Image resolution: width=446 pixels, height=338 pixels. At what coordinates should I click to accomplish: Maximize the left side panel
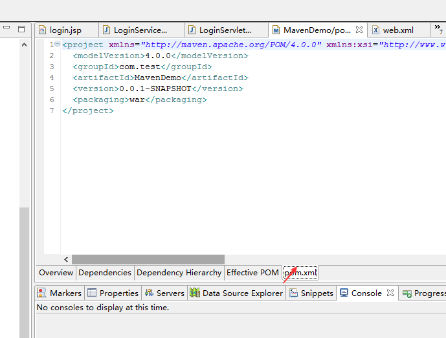21,29
